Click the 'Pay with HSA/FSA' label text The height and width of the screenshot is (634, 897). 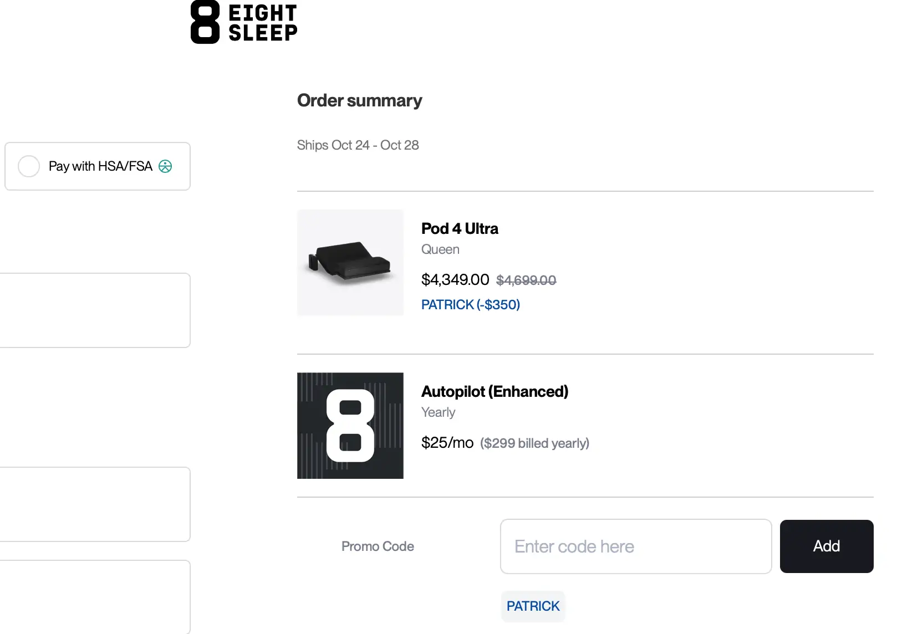(100, 166)
